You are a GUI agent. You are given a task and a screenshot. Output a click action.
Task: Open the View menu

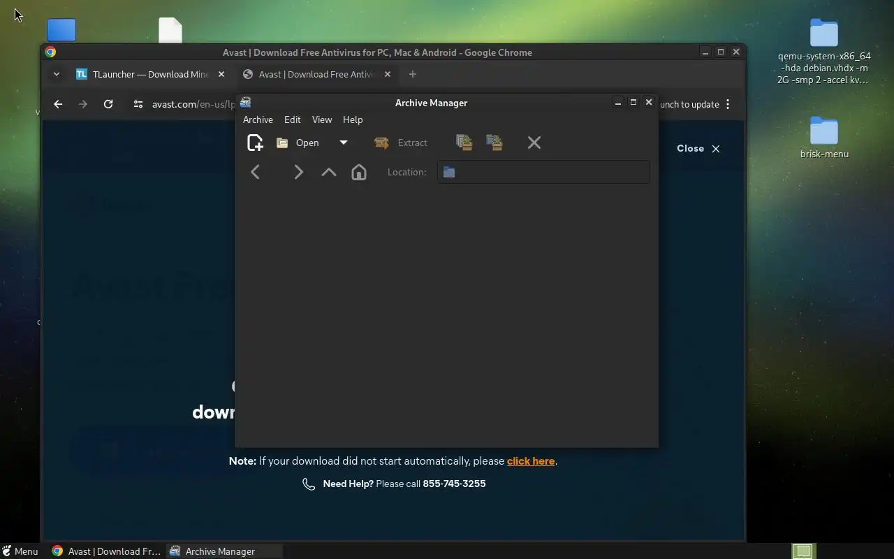322,119
